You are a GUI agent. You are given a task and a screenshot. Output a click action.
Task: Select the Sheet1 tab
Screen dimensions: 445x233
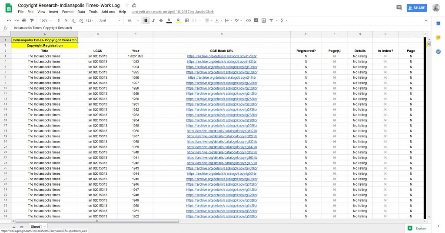pos(36,227)
